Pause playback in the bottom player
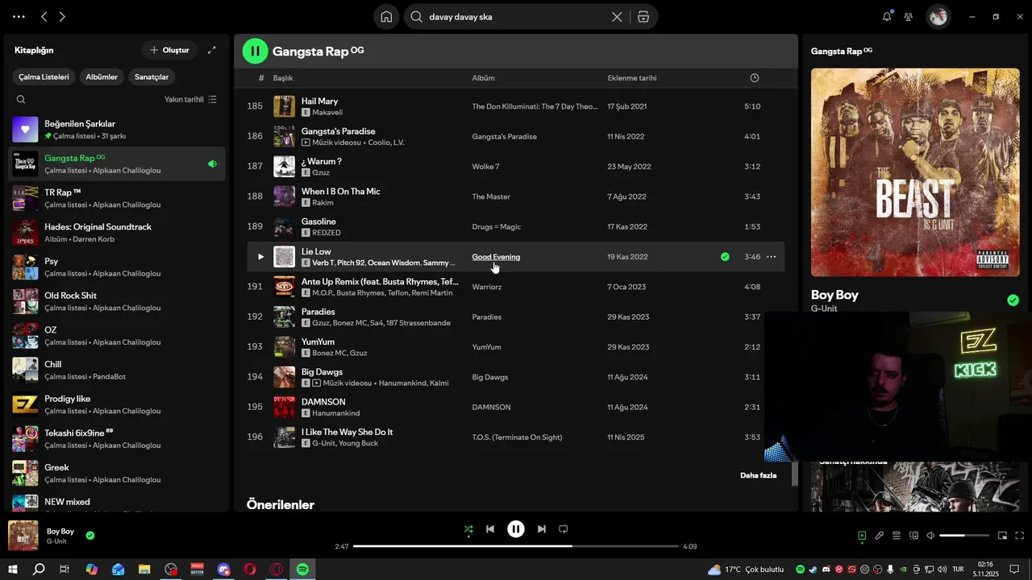The image size is (1032, 580). [516, 529]
